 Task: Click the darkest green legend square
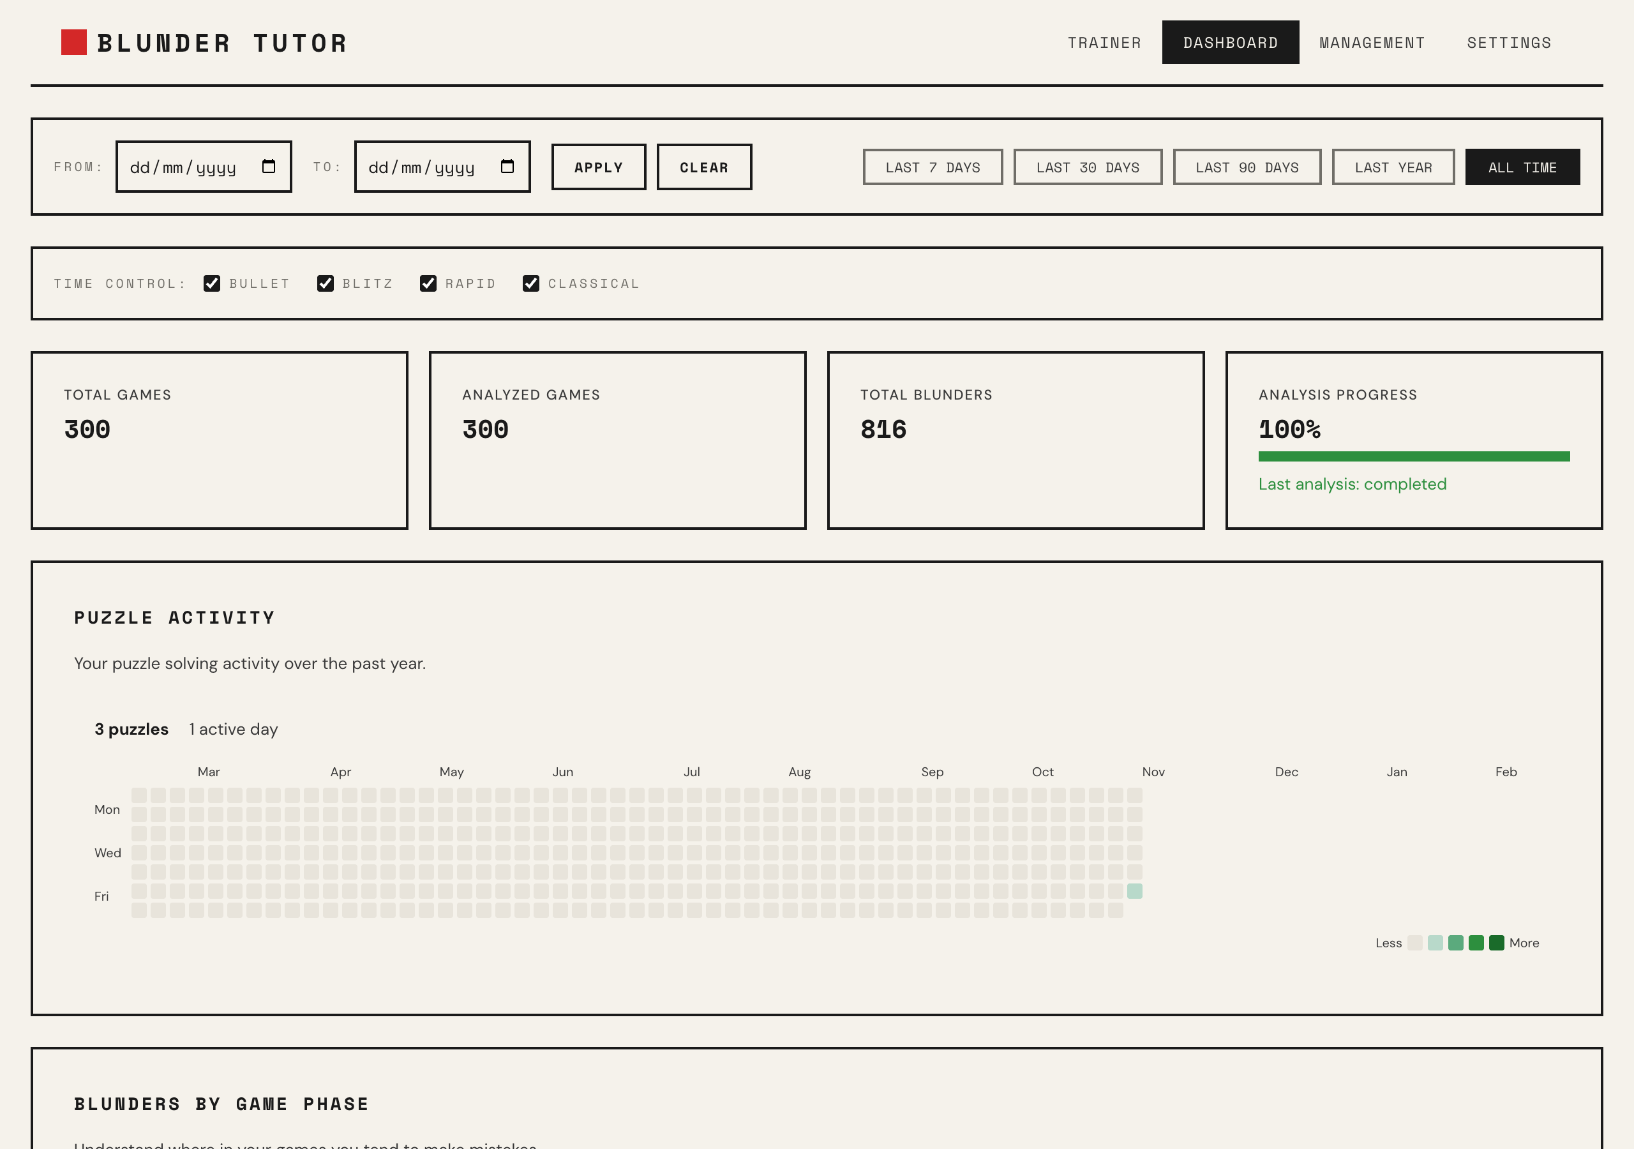click(x=1496, y=943)
